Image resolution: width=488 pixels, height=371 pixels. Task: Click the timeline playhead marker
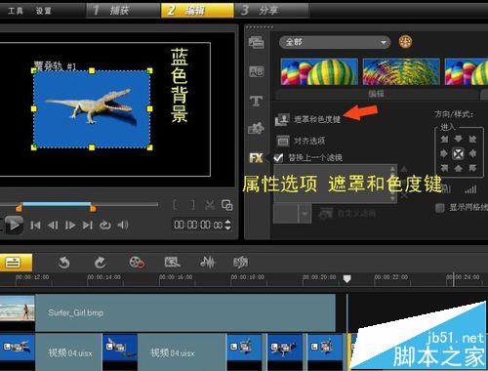(347, 278)
